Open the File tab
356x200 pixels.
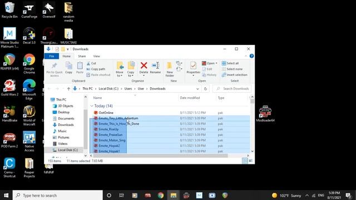(x=52, y=56)
